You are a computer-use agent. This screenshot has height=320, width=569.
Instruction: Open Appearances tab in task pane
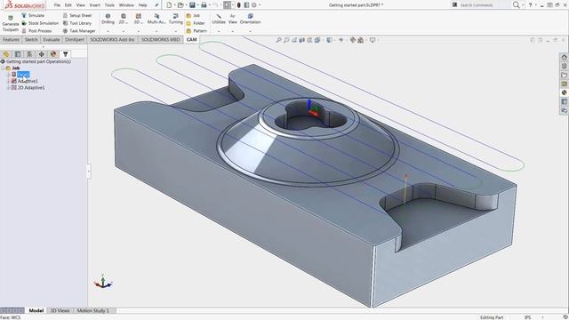(564, 92)
